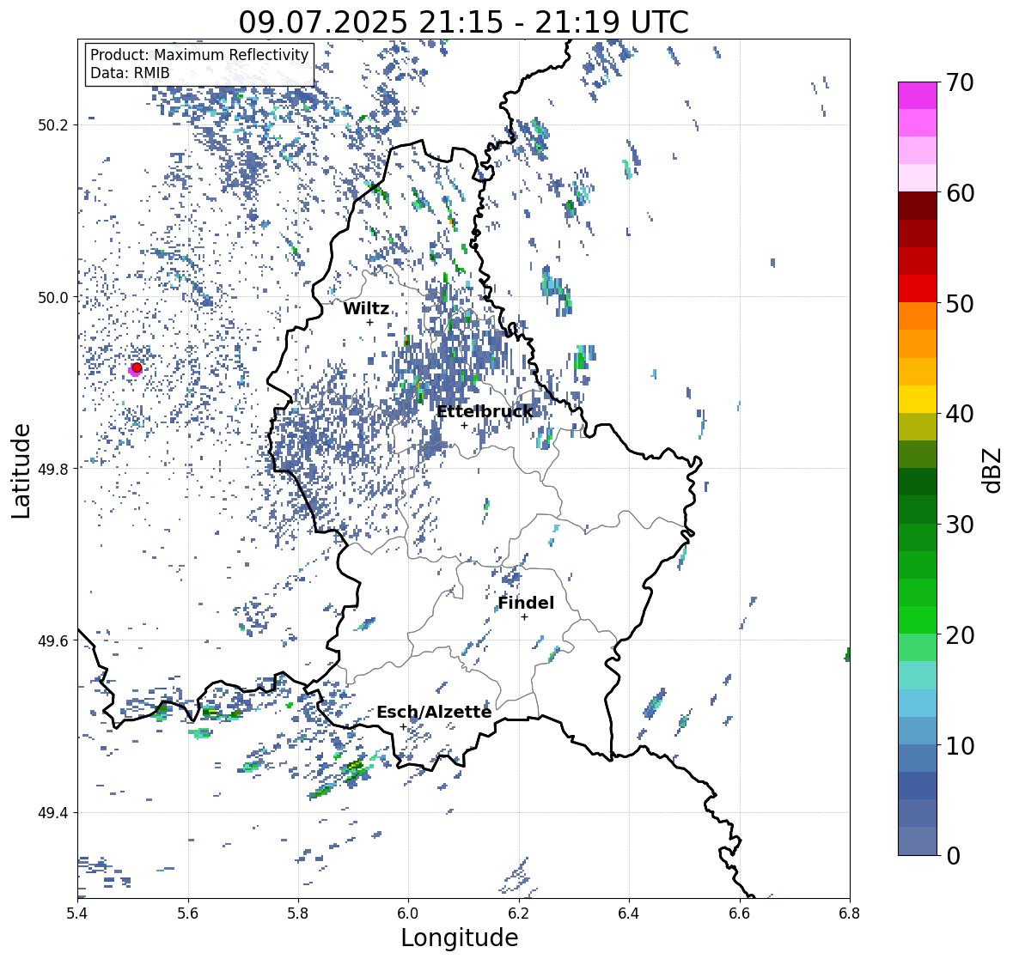The width and height of the screenshot is (1013, 959).
Task: Click the Longitude axis label
Action: 460,938
